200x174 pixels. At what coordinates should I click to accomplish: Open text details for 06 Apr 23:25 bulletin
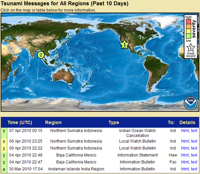pos(194,141)
